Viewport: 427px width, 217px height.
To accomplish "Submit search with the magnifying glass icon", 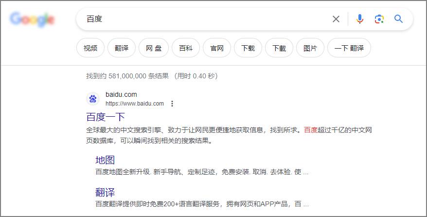I will click(x=398, y=19).
